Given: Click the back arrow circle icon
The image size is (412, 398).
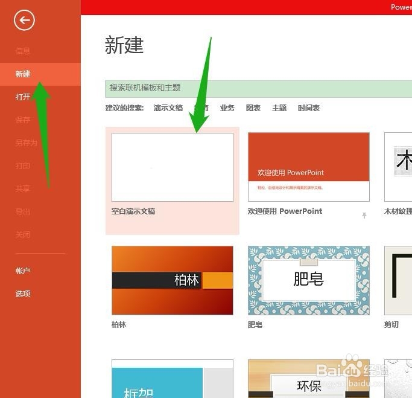Looking at the screenshot, I should 24,21.
